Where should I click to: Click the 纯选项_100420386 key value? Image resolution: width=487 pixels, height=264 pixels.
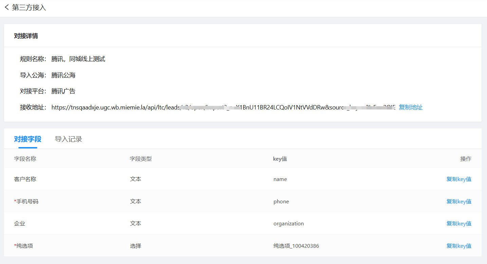point(296,246)
